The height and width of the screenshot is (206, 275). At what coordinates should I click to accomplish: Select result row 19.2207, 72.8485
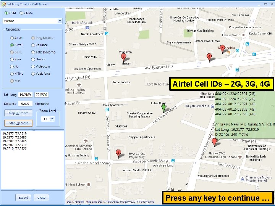pyautogui.click(x=15, y=141)
